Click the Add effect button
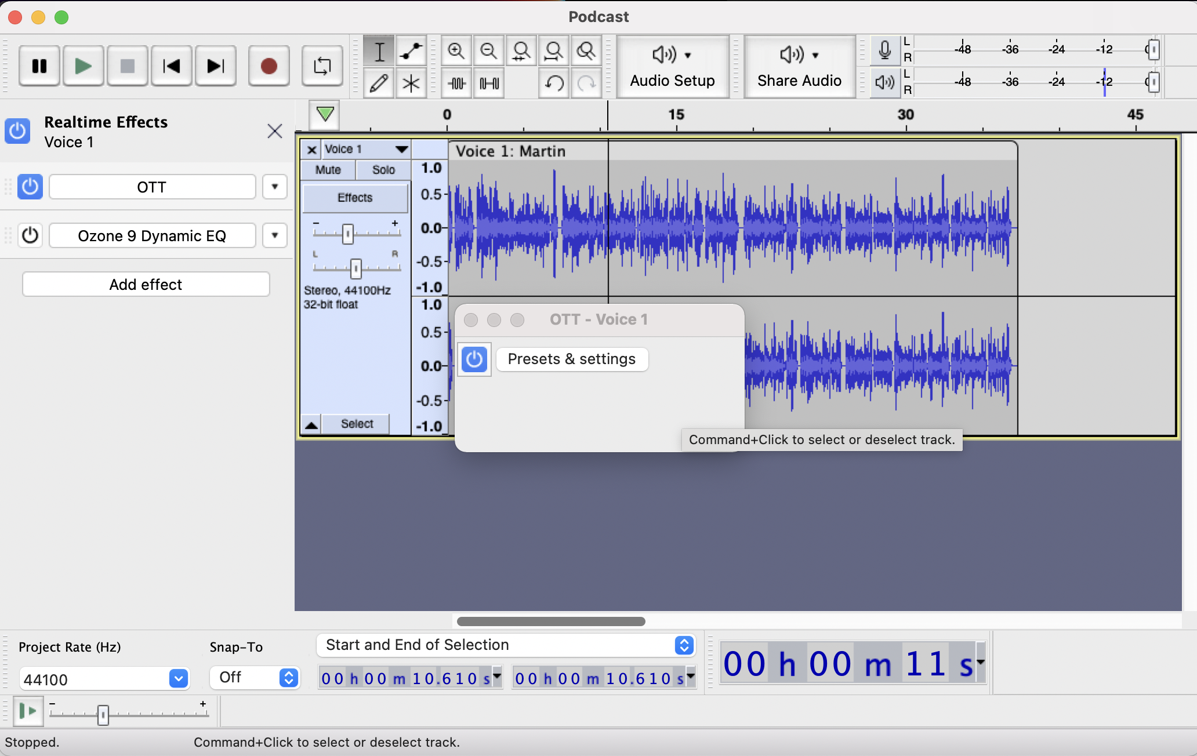This screenshot has width=1197, height=756. tap(145, 284)
